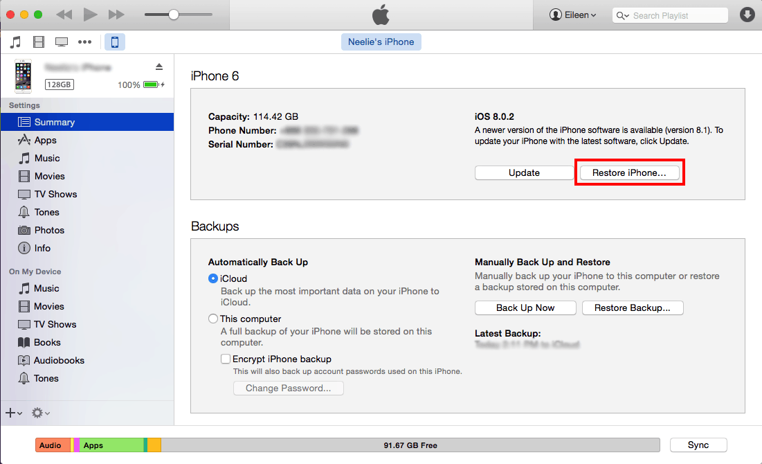Select the Neelie's iPhone tab
762x464 pixels.
click(x=381, y=42)
